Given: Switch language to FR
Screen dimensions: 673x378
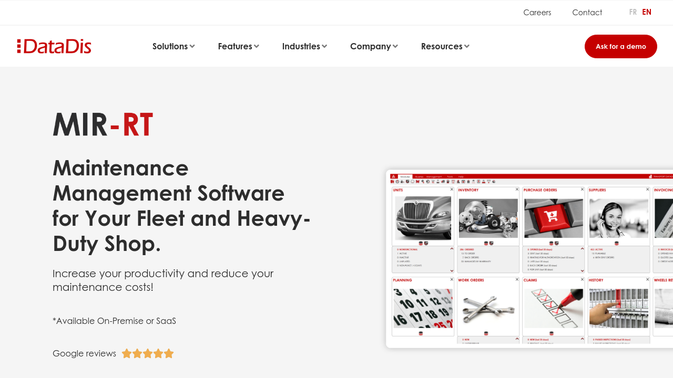Looking at the screenshot, I should pyautogui.click(x=633, y=12).
